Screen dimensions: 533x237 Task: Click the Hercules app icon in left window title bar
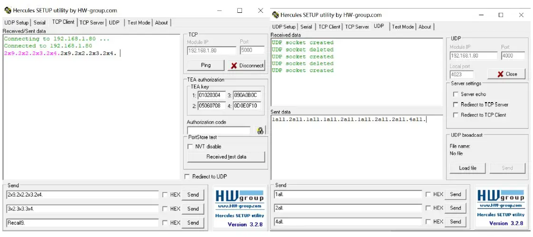8,10
